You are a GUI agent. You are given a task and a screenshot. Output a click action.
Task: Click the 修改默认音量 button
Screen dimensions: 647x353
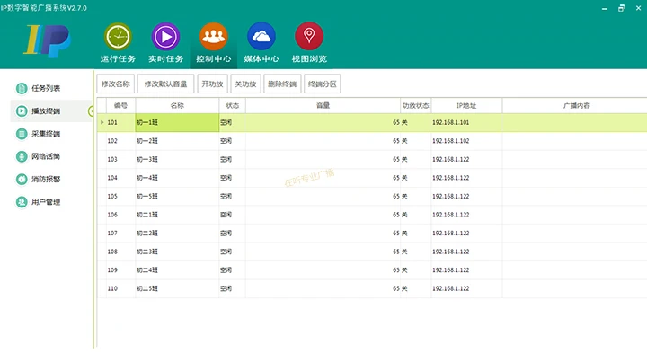pyautogui.click(x=166, y=84)
